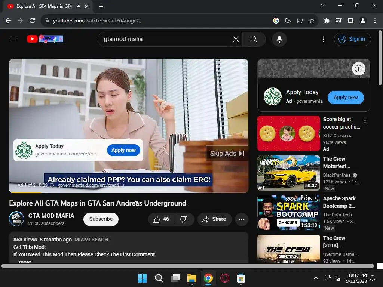Image resolution: width=383 pixels, height=287 pixels.
Task: Click Apply now in sidebar ad
Action: (346, 98)
